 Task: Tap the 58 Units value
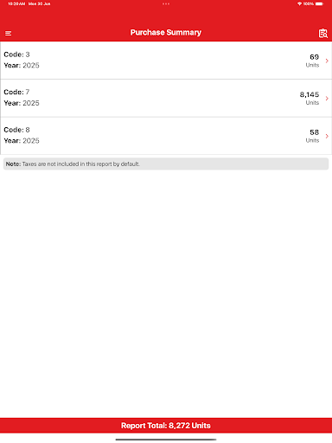point(312,136)
